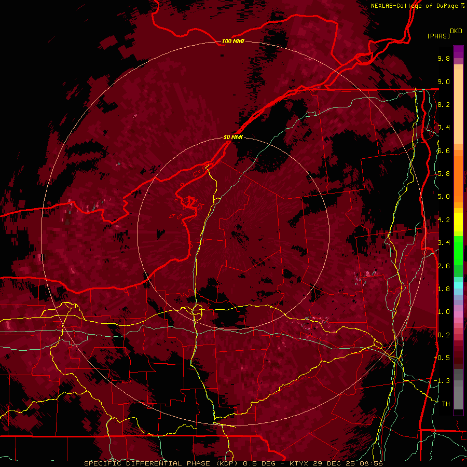Click the 9.0 scale value
Viewport: 467px width, 467px height.
[444, 81]
